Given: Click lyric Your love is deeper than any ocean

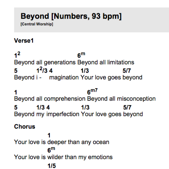Looking at the screenshot, I should tap(62, 142).
